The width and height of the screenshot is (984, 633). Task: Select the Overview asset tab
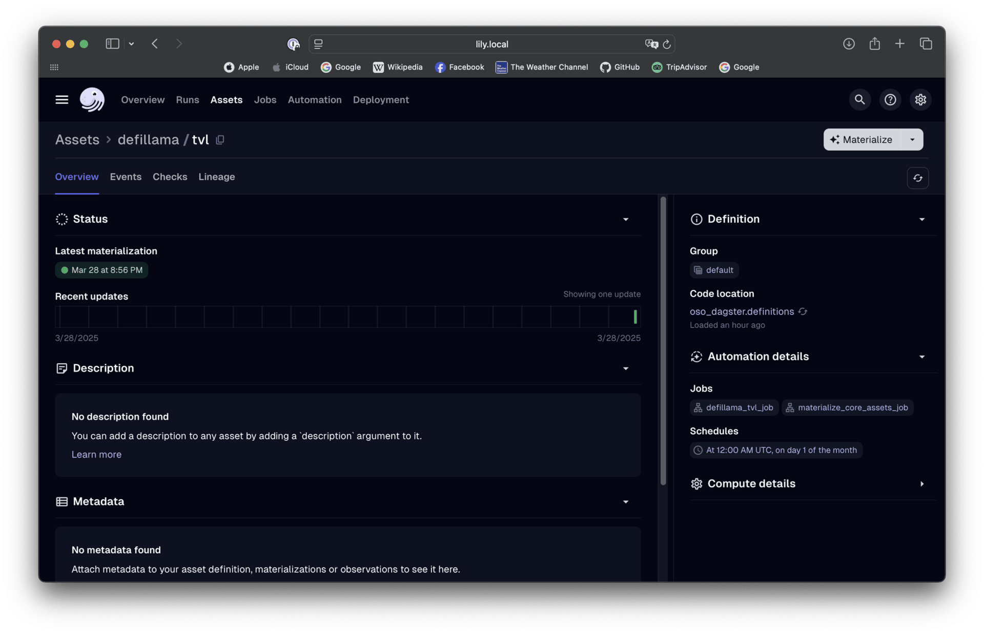[x=77, y=177]
